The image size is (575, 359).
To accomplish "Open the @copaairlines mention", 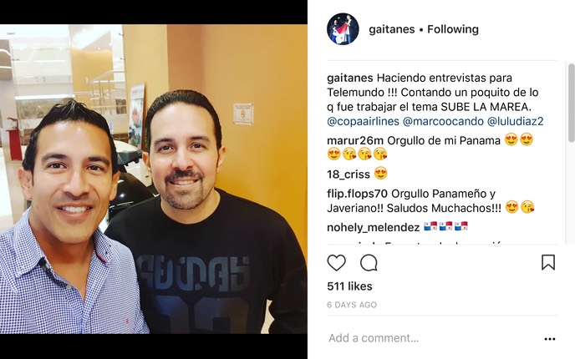I will click(x=363, y=121).
